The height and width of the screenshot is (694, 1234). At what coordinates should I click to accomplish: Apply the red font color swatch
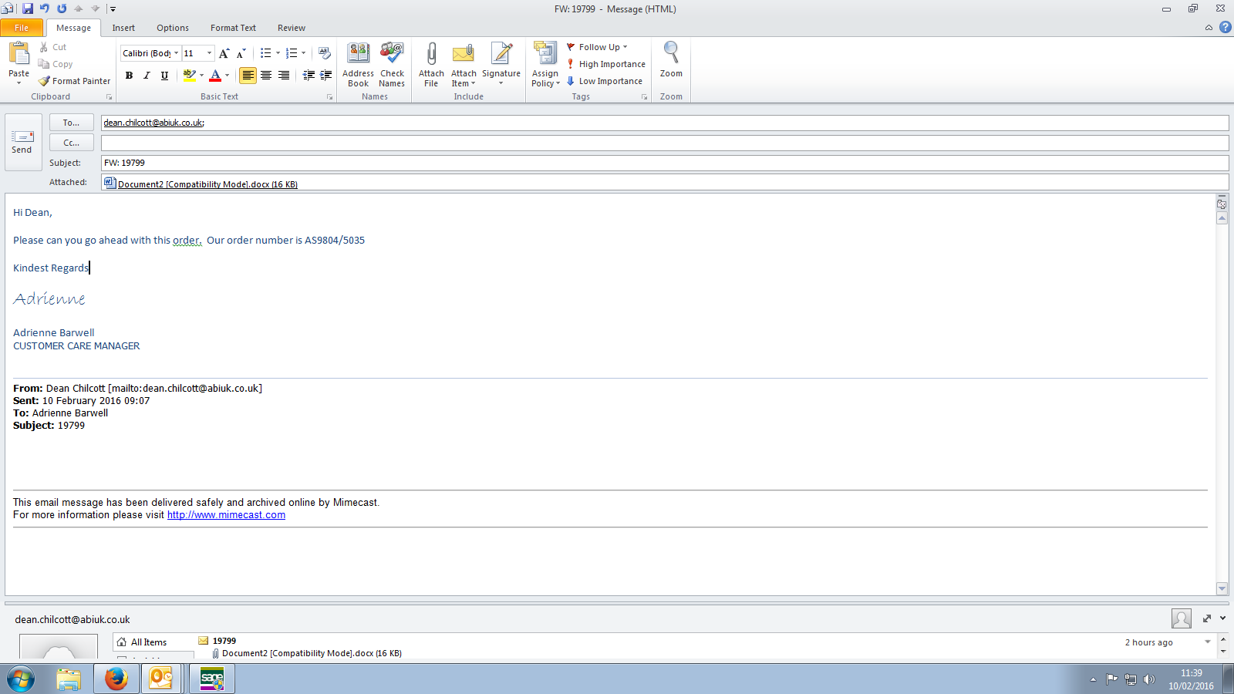pos(215,76)
